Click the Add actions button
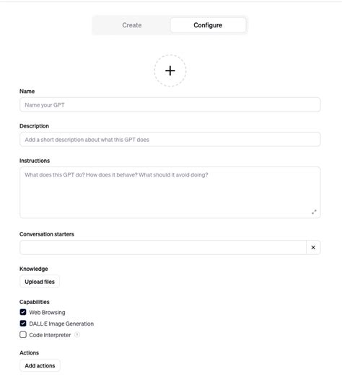This screenshot has height=379, width=342. click(x=40, y=365)
